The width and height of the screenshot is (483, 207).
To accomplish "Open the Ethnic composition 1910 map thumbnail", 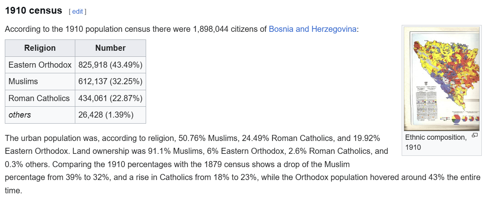I will pos(442,78).
